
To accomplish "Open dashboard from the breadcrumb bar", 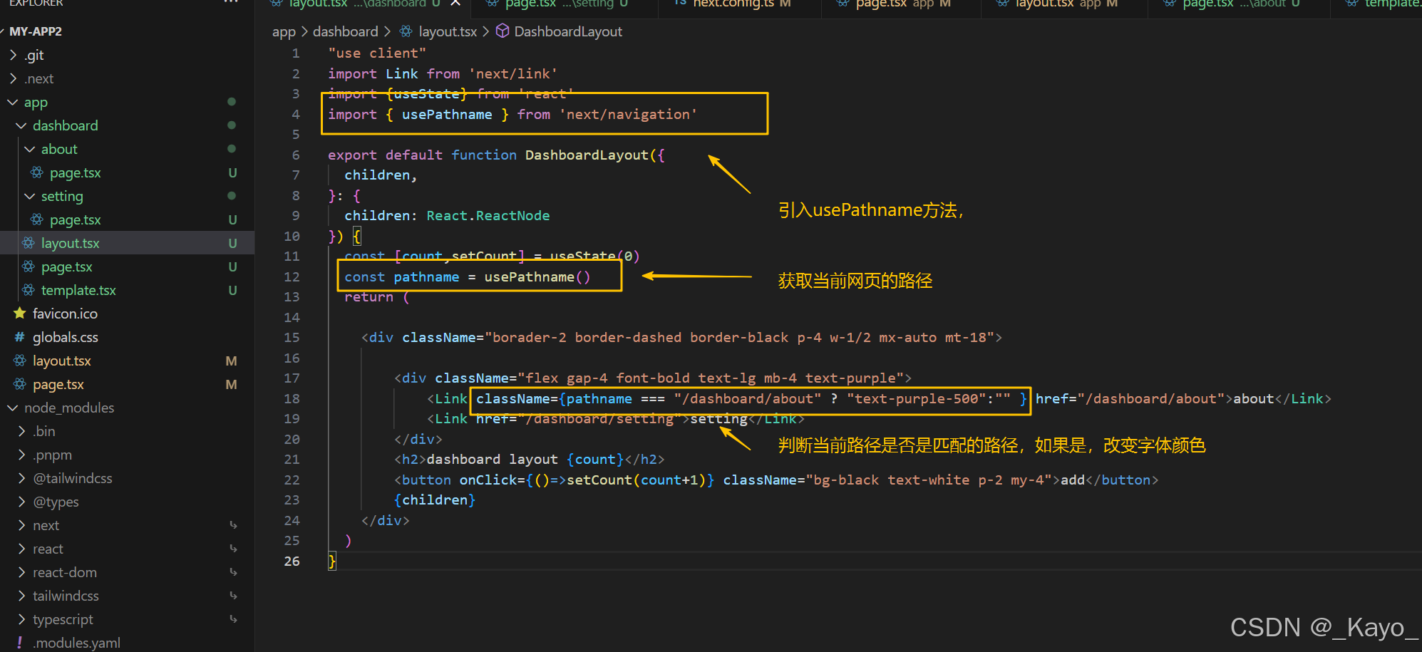I will (346, 31).
